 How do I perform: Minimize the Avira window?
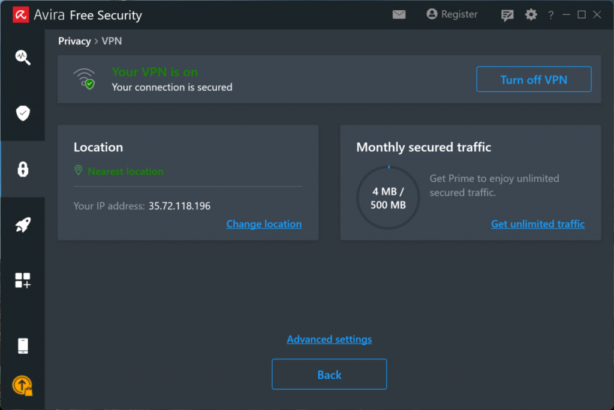(x=566, y=15)
